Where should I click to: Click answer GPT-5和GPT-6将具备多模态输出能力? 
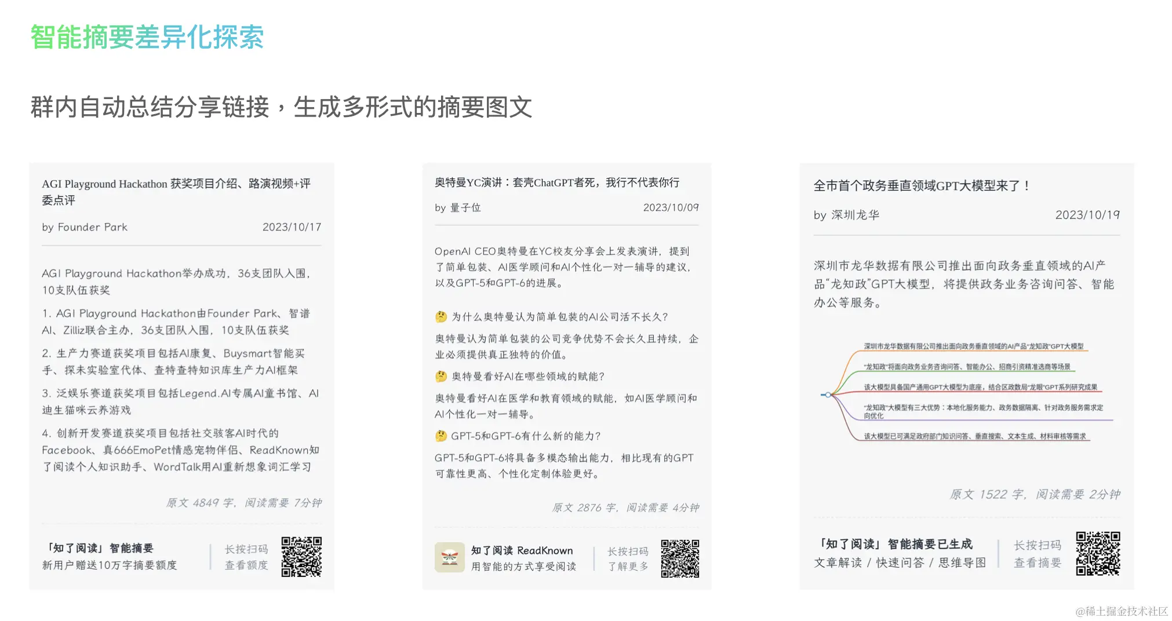pos(564,466)
